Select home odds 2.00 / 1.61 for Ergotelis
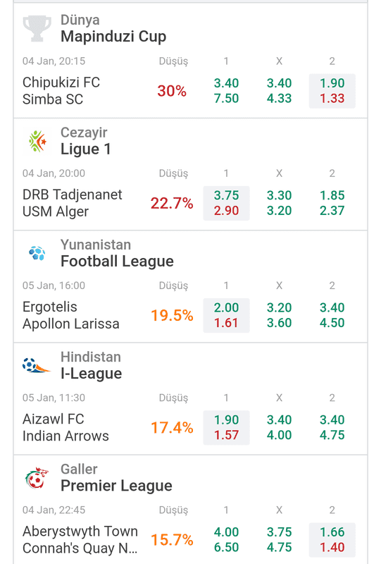Screen dimensions: 381x564 [227, 315]
